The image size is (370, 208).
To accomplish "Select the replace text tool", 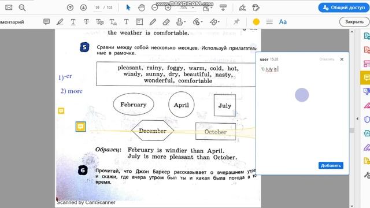I will point(99,22).
